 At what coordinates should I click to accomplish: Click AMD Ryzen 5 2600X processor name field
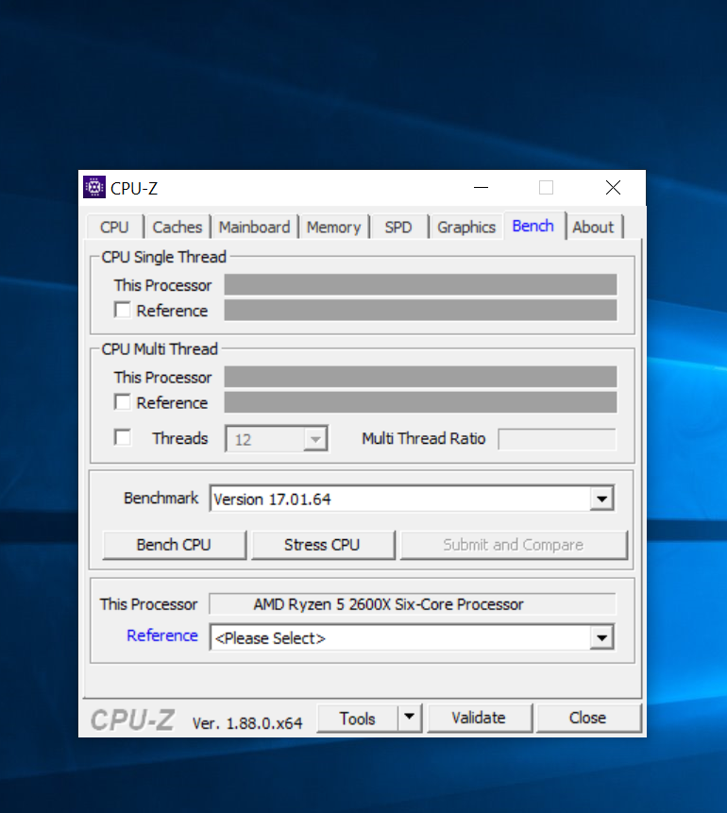[x=413, y=604]
